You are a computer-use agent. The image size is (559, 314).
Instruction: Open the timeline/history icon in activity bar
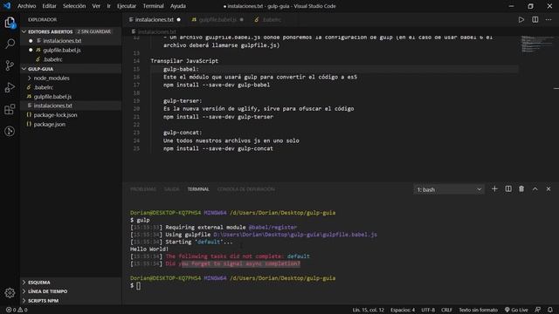click(x=10, y=132)
